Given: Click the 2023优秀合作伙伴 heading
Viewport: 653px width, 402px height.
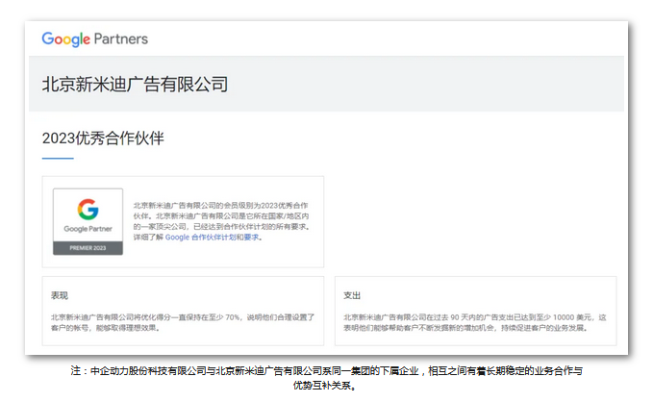Looking at the screenshot, I should coord(103,138).
